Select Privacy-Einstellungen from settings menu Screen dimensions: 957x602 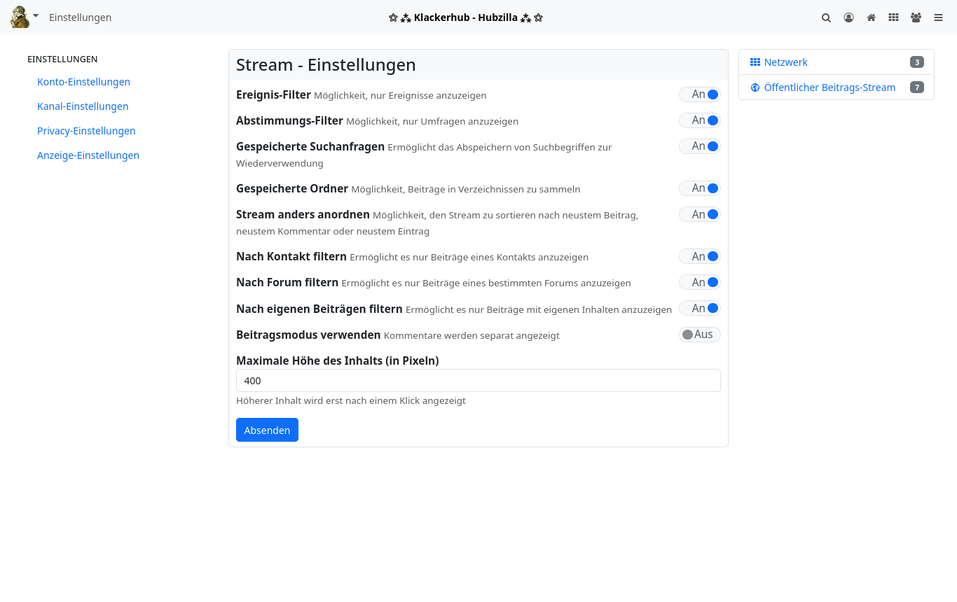(86, 131)
